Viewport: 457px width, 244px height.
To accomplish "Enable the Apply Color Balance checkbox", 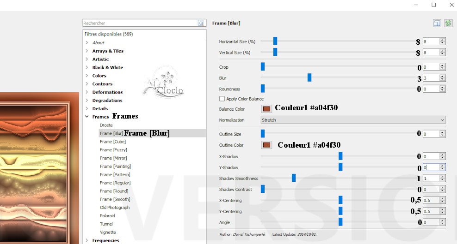I will 222,99.
